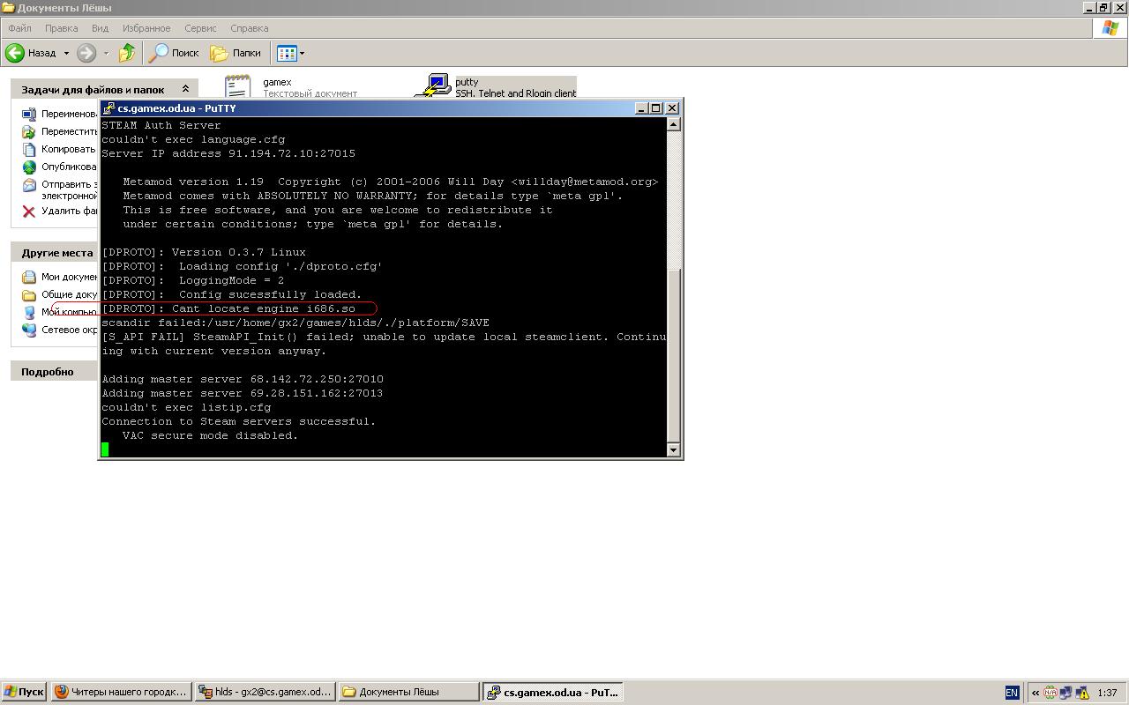The width and height of the screenshot is (1129, 705).
Task: Click the red X delete file icon
Action: pos(29,211)
